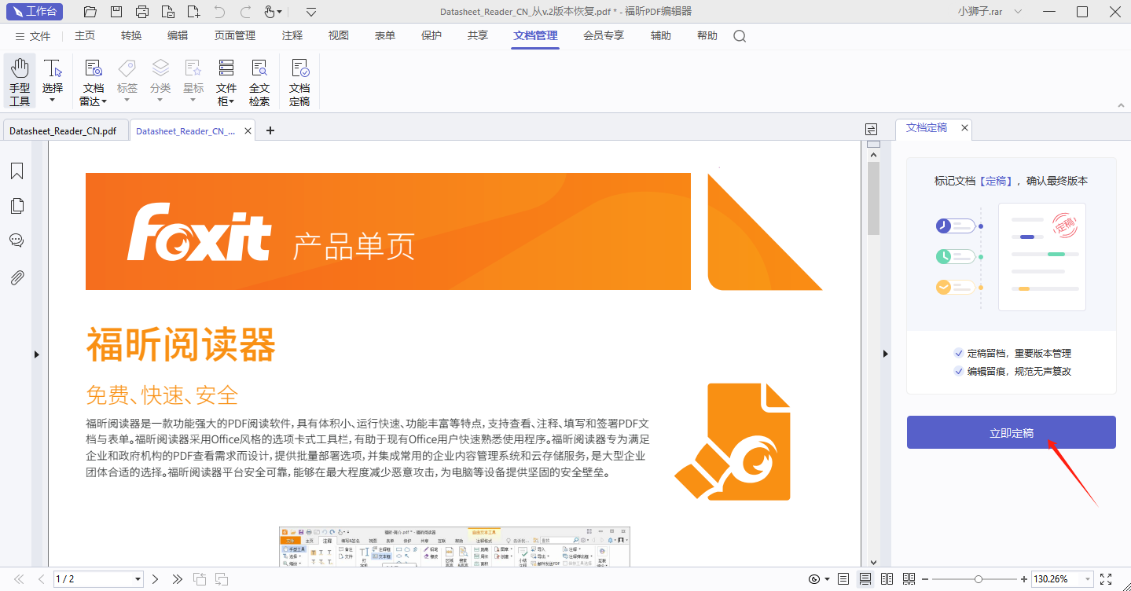Toggle fullscreen mode icon
1131x591 pixels.
pyautogui.click(x=1106, y=579)
